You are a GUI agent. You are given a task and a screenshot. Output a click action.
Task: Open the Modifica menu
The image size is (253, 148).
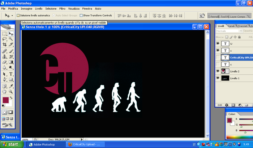13,9
